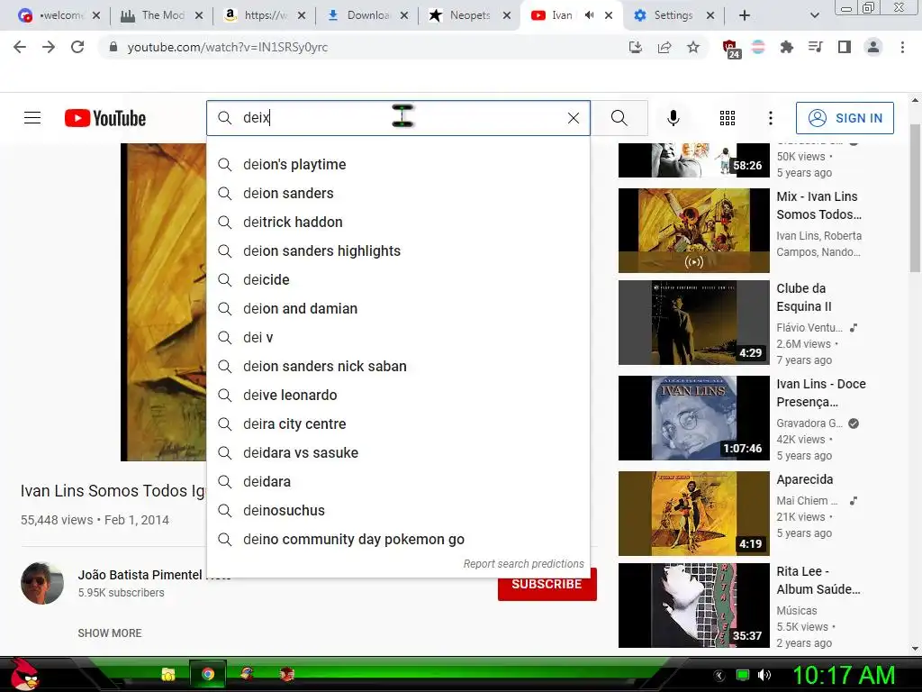Open Chrome profile avatar
This screenshot has width=922, height=692.
pos(873,47)
